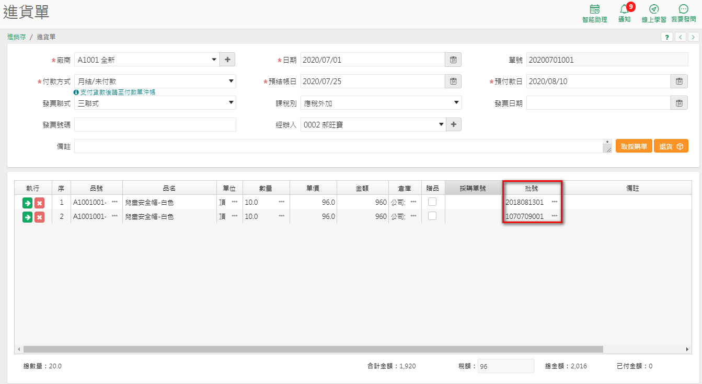The image size is (702, 384).
Task: Go to the next record arrow
Action: pos(694,37)
